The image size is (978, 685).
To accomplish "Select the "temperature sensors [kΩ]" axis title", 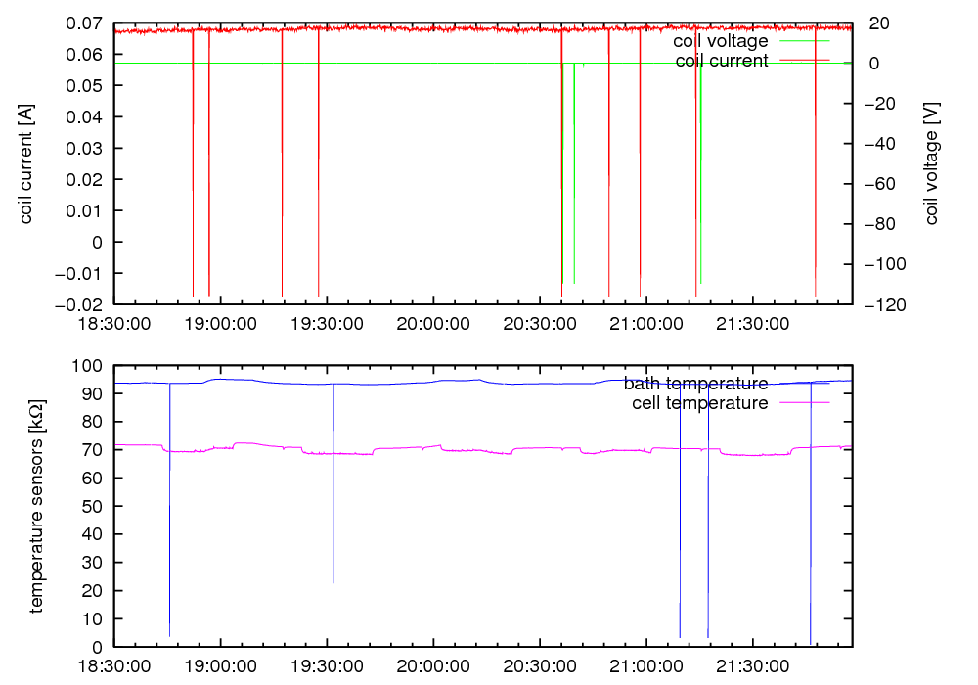I will [36, 506].
